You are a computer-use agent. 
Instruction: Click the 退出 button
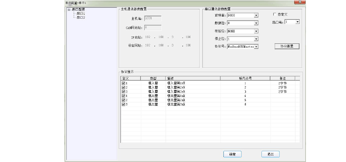(270, 154)
